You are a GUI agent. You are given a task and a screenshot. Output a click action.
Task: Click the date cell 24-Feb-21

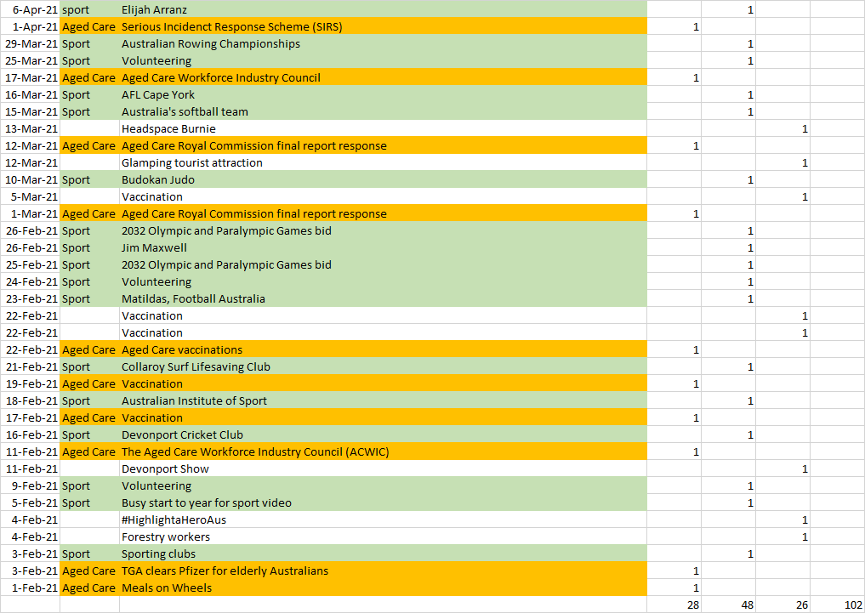[30, 281]
